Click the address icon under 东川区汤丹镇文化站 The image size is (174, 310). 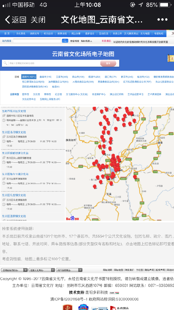pyautogui.click(x=4, y=137)
